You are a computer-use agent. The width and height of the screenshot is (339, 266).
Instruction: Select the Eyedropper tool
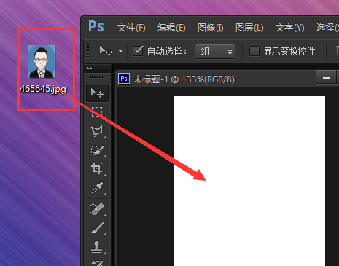coord(97,188)
